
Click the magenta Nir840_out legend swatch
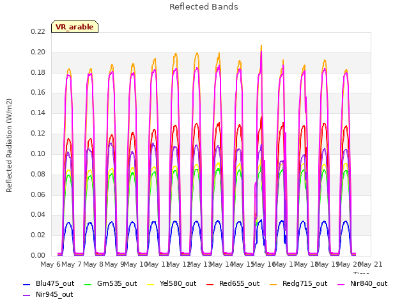(341, 284)
